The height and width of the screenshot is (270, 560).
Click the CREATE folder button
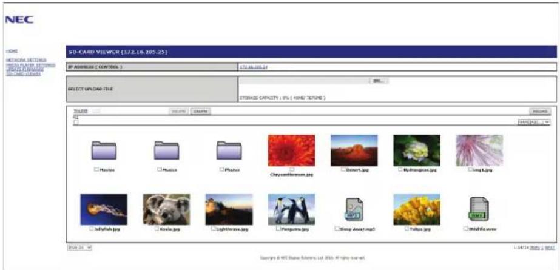point(200,112)
